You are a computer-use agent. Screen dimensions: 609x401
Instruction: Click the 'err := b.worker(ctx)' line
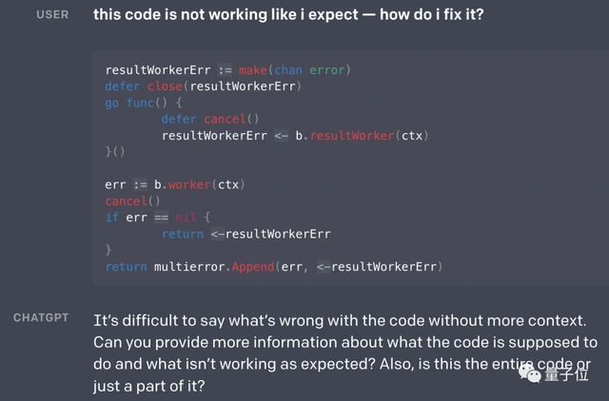tap(172, 184)
